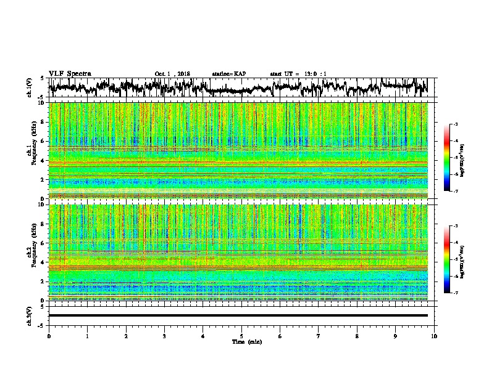
Task: Click time axis tick label 2
Action: 126,336
